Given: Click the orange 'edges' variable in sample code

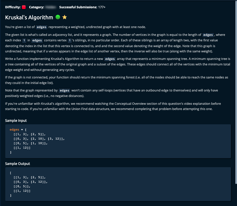Looking at the screenshot, I should pyautogui.click(x=14, y=130).
